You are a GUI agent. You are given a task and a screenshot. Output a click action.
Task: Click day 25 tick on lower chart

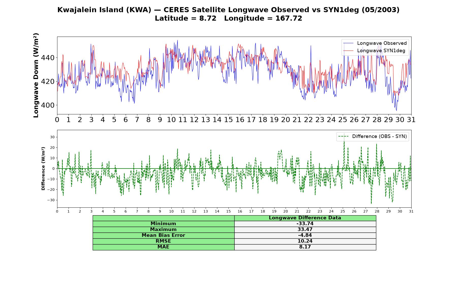[343, 211]
